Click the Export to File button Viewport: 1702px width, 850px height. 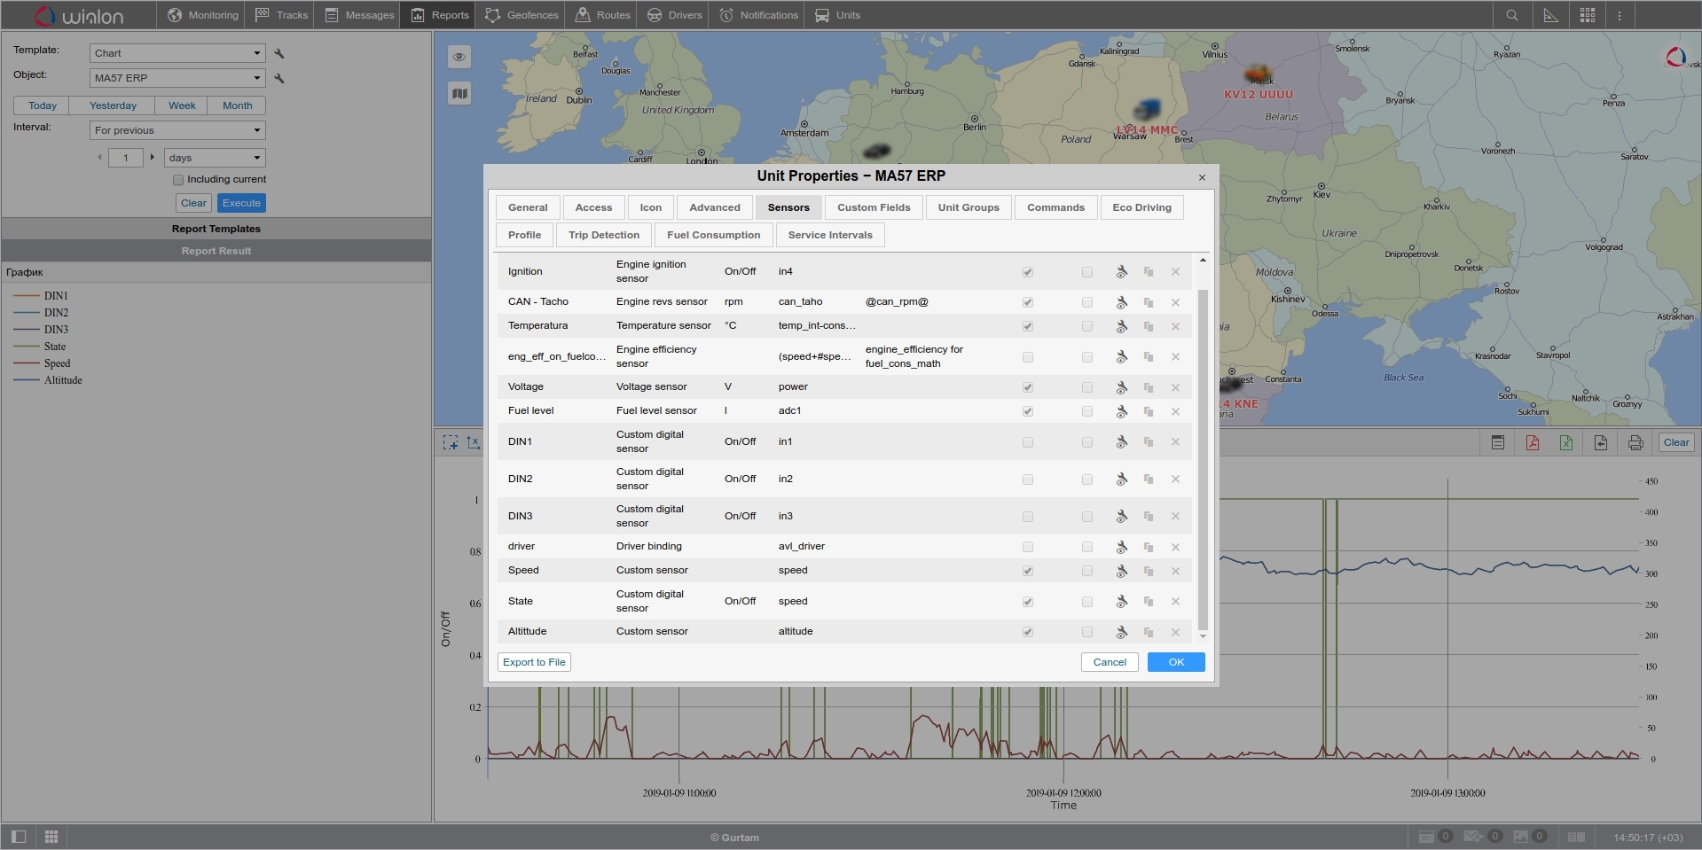coord(534,662)
